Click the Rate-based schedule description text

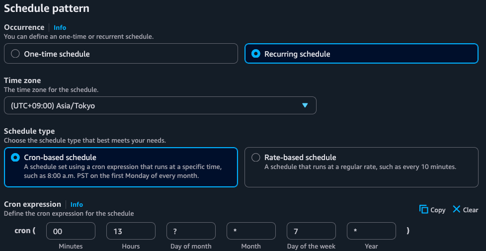tap(360, 167)
